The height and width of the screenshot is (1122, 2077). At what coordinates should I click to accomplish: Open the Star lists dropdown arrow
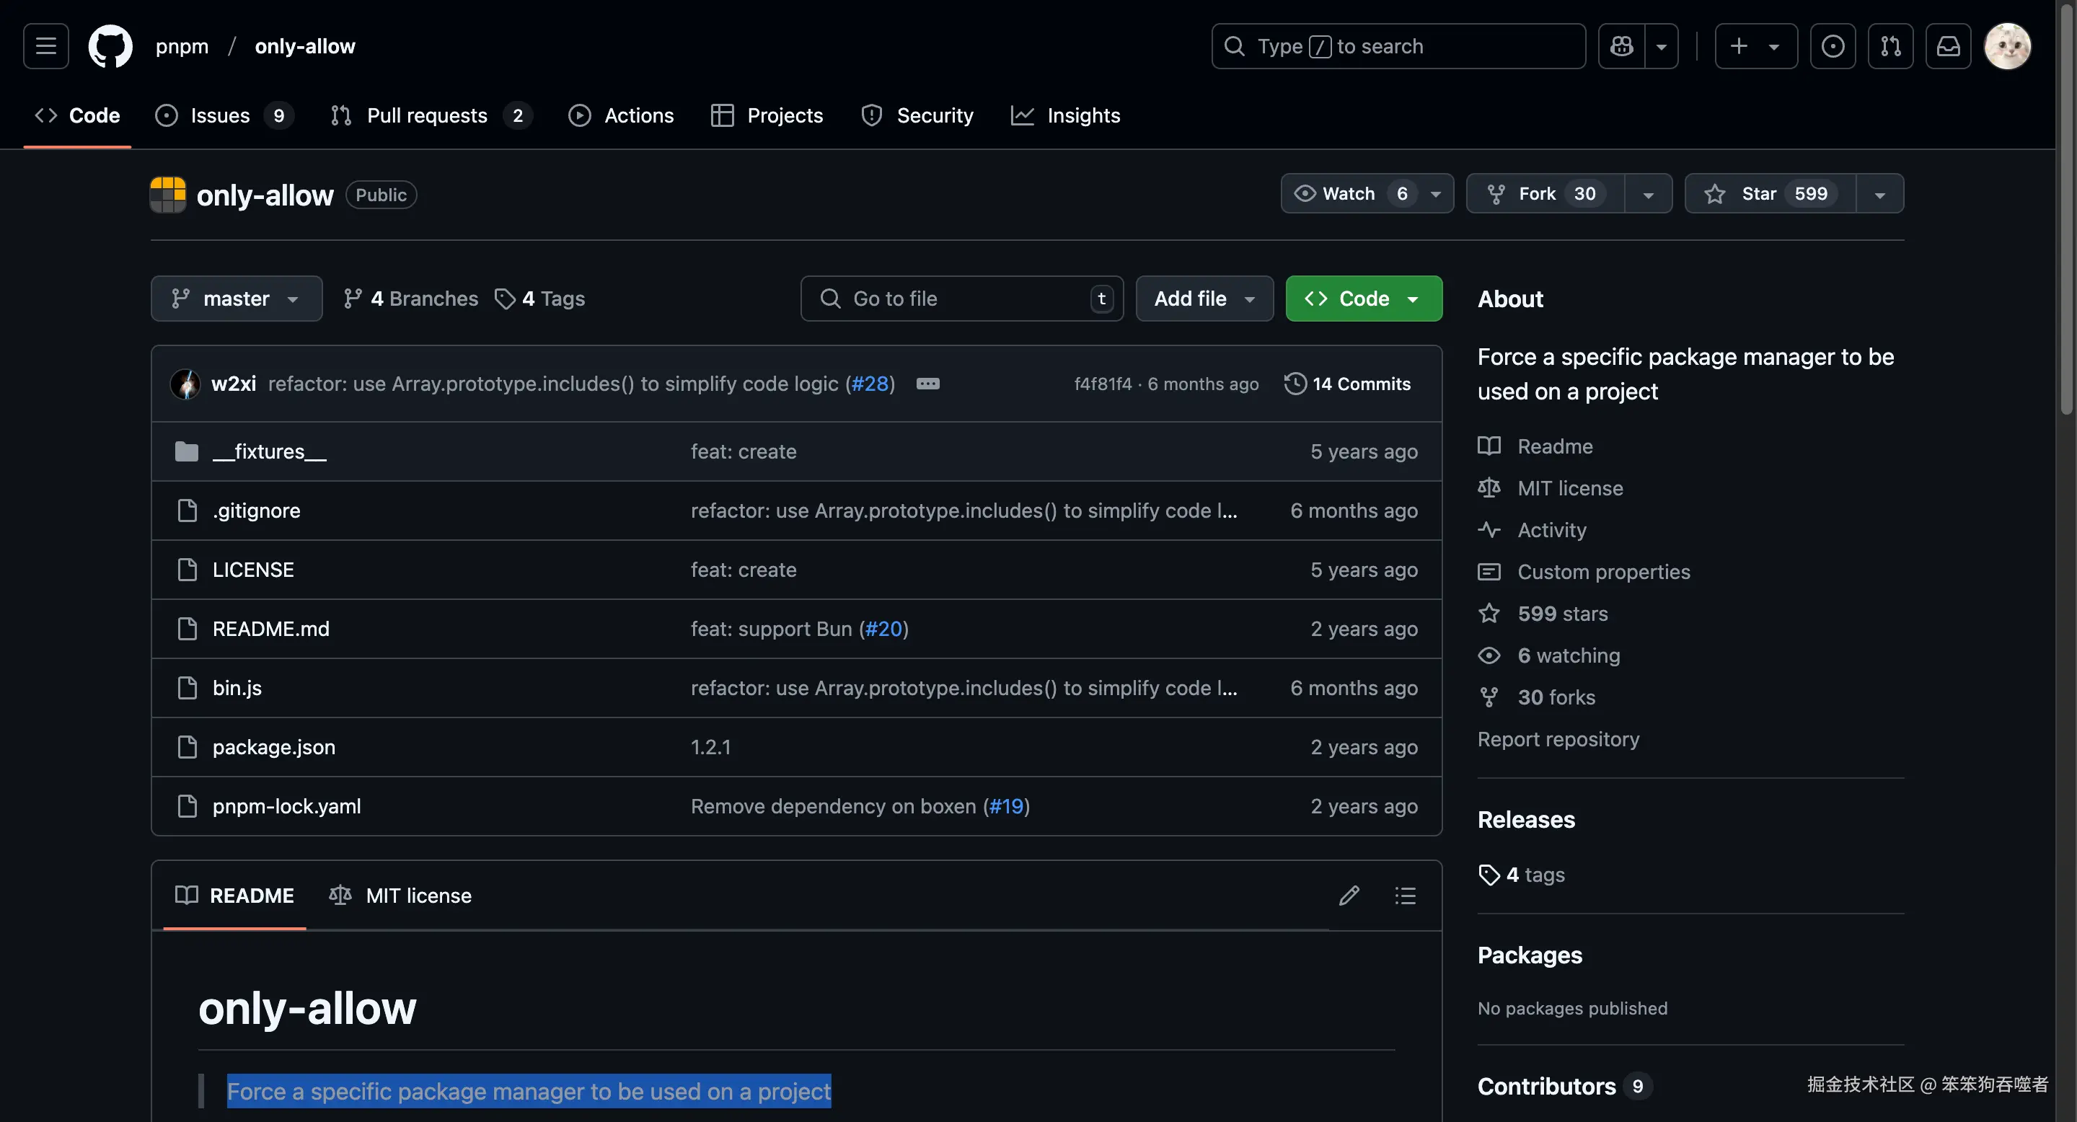pos(1879,193)
